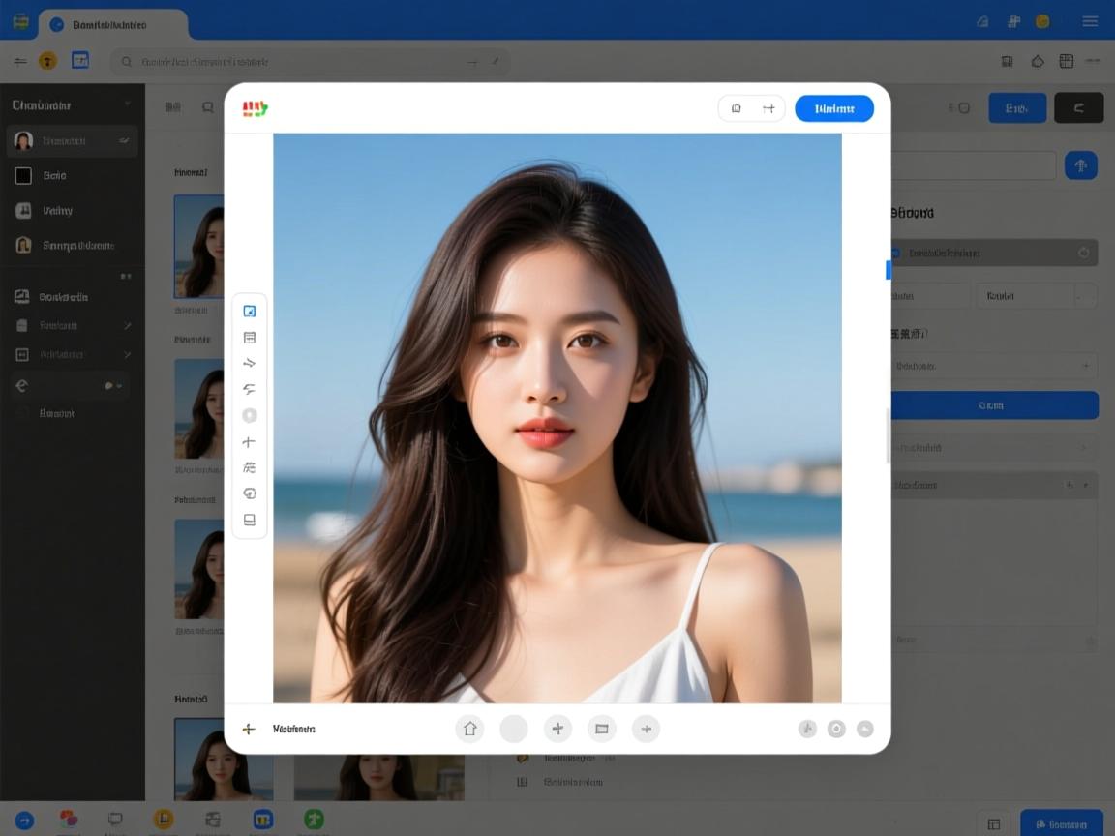The height and width of the screenshot is (836, 1115).
Task: Click the yellow lock icon in the top bar
Action: click(x=46, y=61)
